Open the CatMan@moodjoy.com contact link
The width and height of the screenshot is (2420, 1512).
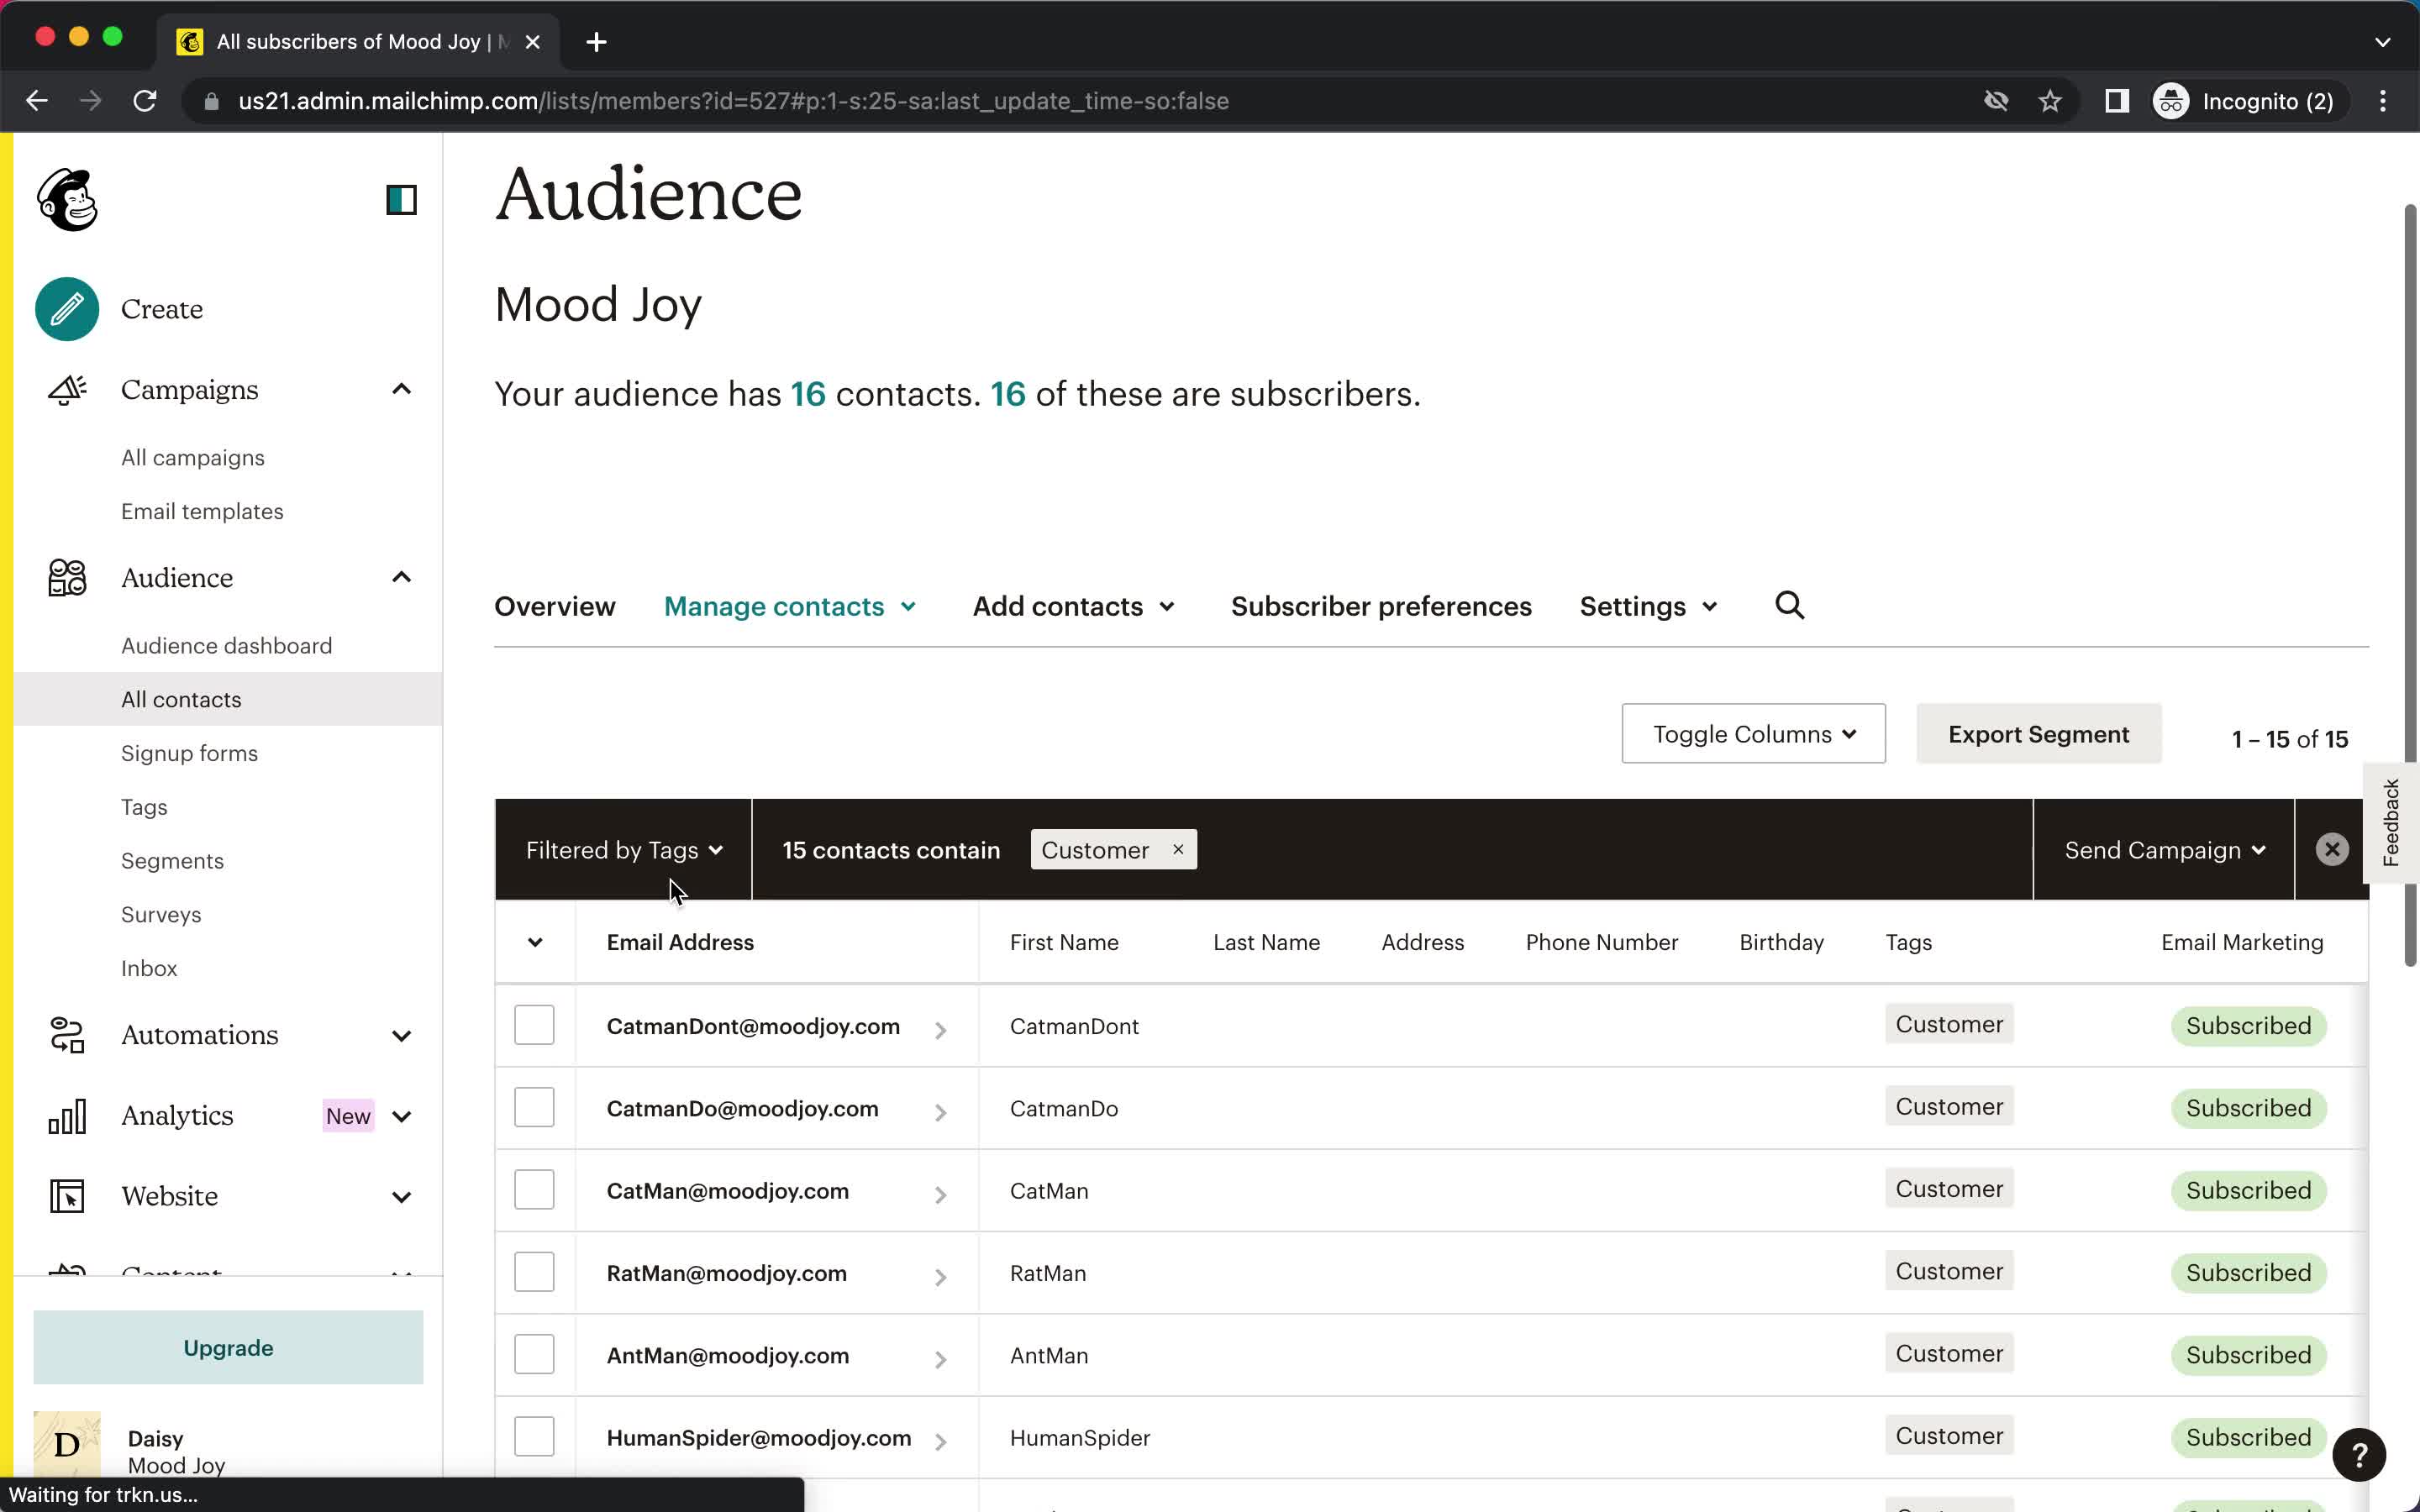727,1190
